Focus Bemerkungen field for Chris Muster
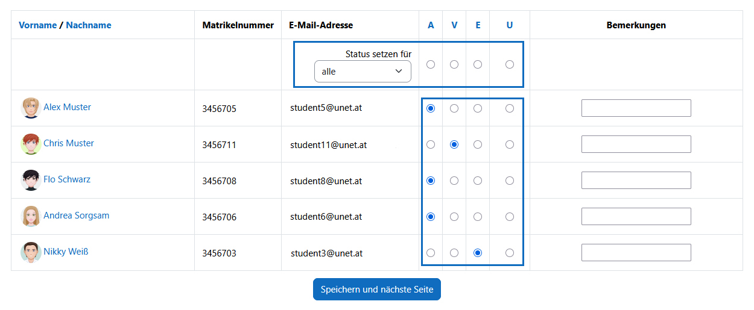Image resolution: width=754 pixels, height=310 pixels. (x=636, y=144)
